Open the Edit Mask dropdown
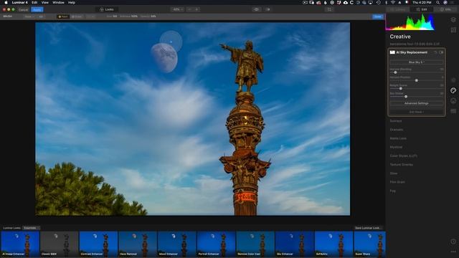 tap(416, 112)
